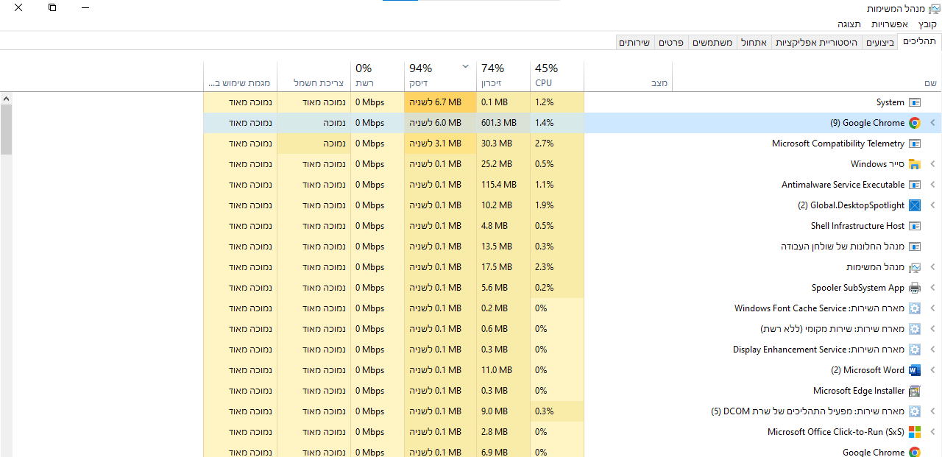This screenshot has height=457, width=942.
Task: Open the קובץ menu
Action: (927, 24)
